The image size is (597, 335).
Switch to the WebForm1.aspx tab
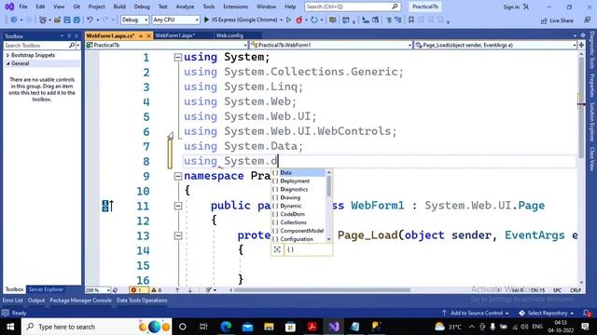175,35
